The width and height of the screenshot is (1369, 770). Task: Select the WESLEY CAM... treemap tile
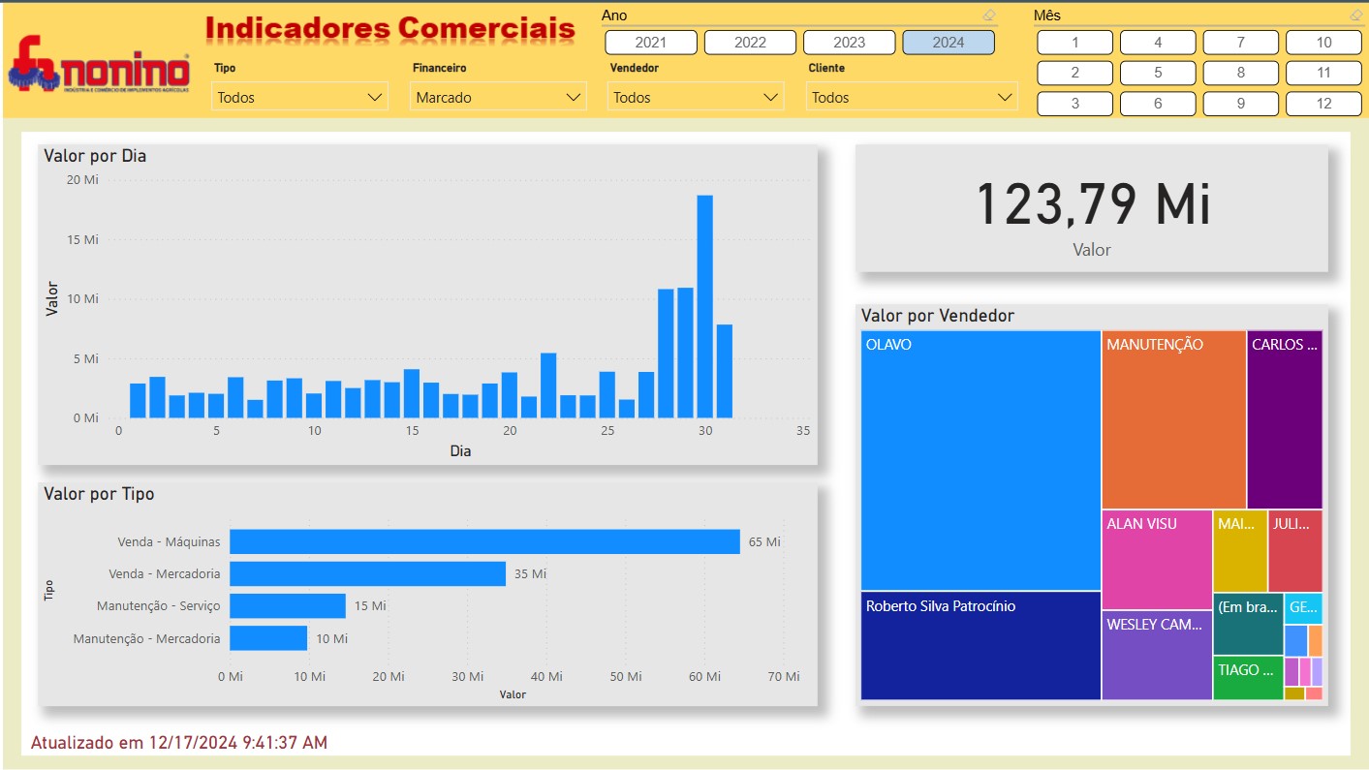pos(1157,655)
